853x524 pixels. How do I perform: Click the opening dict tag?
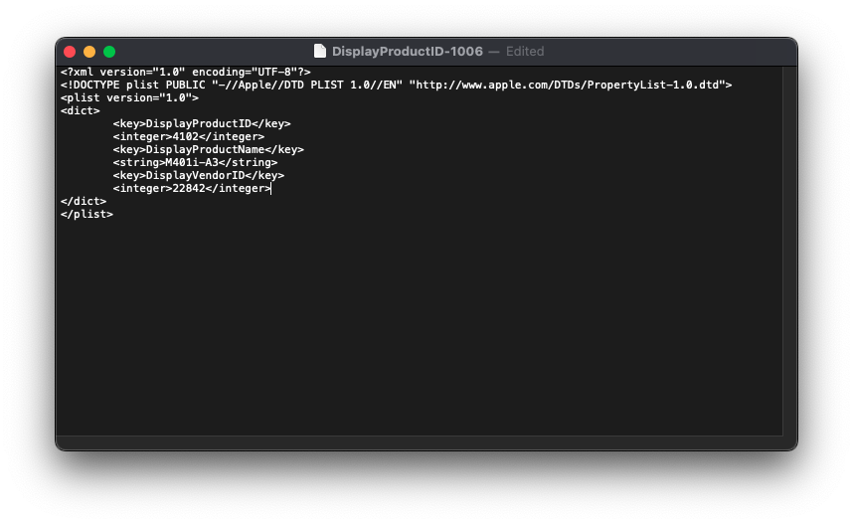(x=80, y=110)
